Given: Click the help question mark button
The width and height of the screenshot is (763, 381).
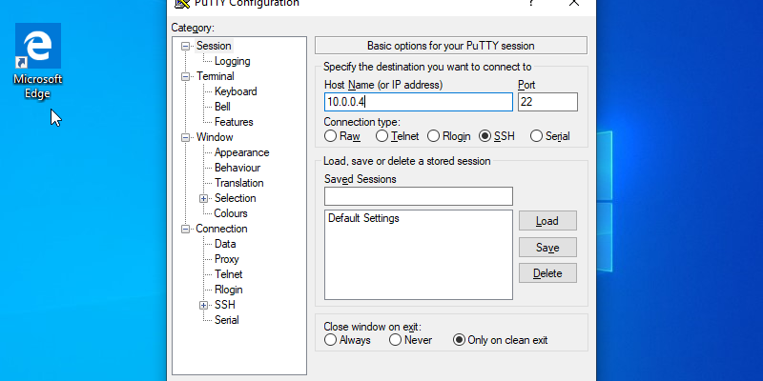Looking at the screenshot, I should pyautogui.click(x=531, y=3).
